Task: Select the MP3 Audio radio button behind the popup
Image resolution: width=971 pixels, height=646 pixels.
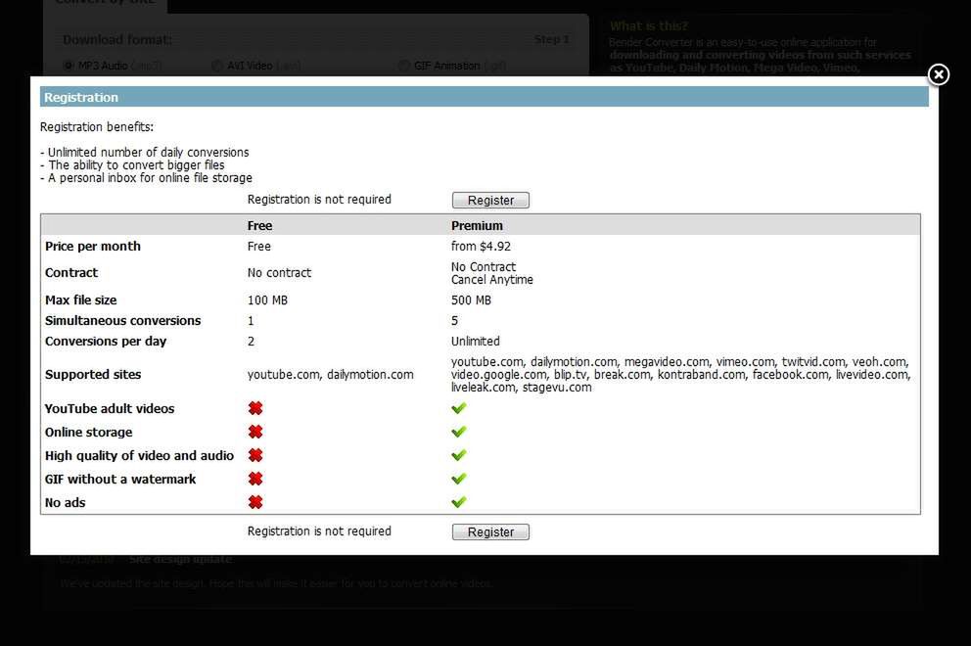Action: [69, 65]
